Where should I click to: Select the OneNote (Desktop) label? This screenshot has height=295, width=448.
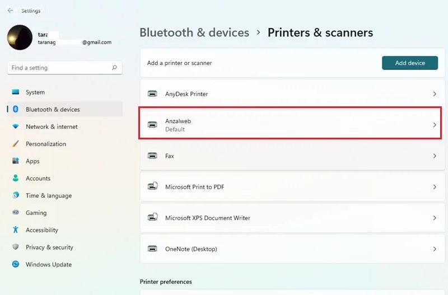pos(191,249)
